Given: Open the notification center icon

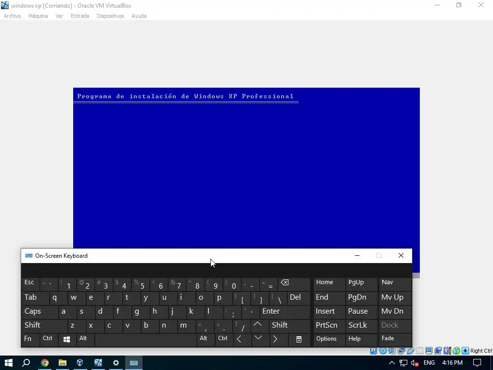Looking at the screenshot, I should (x=477, y=363).
